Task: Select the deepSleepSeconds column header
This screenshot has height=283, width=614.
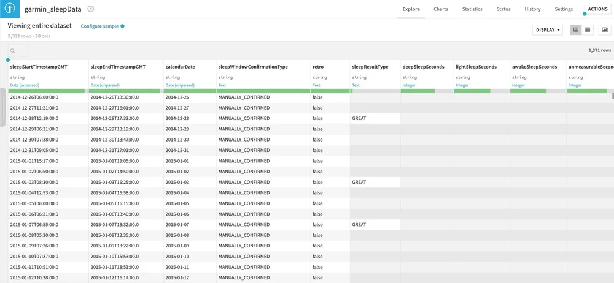Action: pyautogui.click(x=423, y=67)
